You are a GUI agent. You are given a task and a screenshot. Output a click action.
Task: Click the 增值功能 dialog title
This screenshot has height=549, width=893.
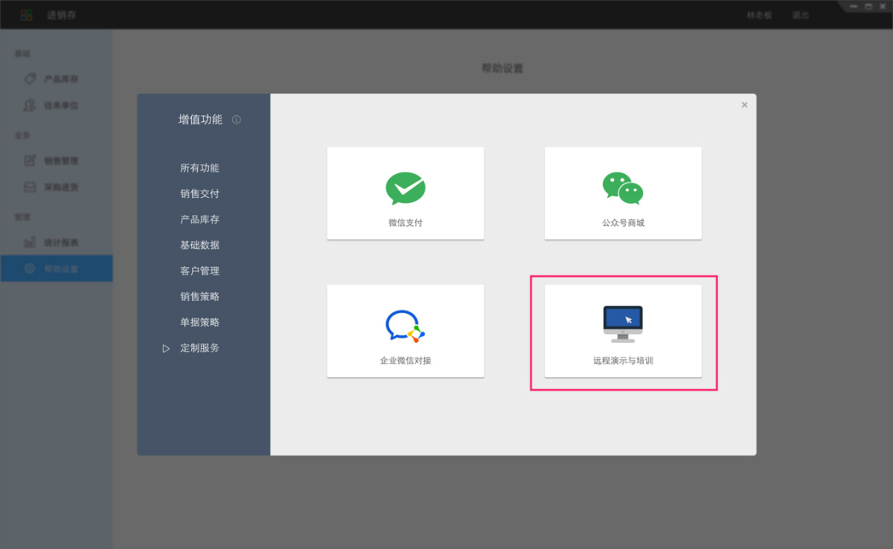(200, 120)
